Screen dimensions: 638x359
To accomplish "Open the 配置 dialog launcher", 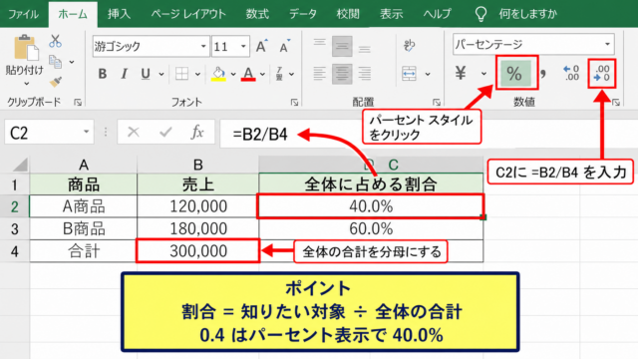I will click(x=437, y=102).
